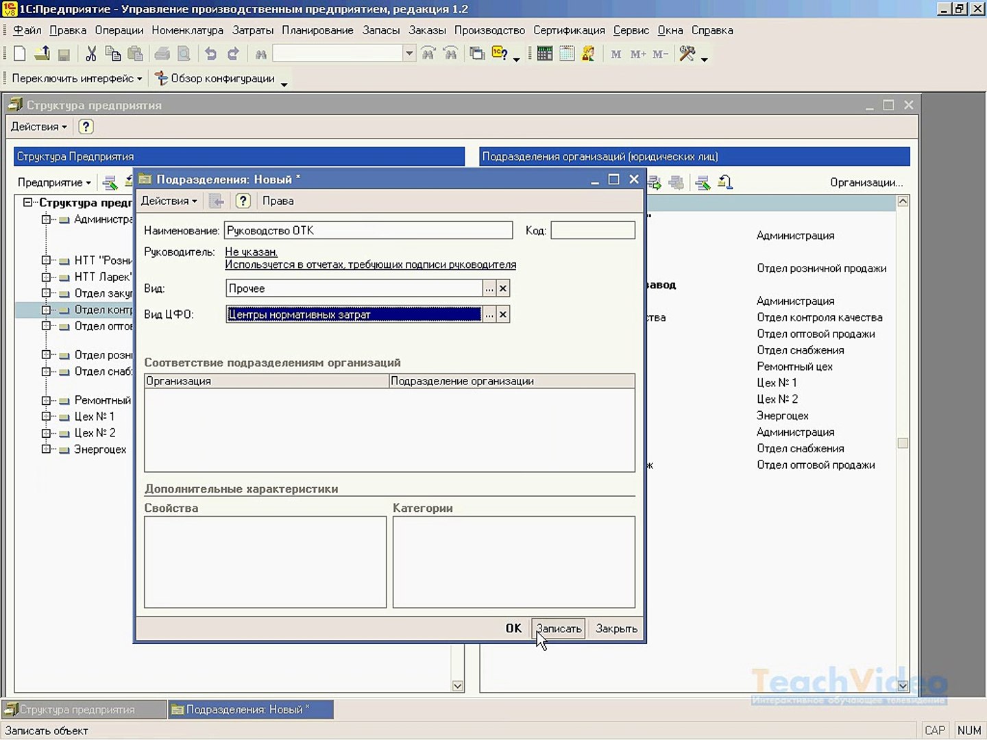Clear the Вид field with X button
987x740 pixels.
click(x=503, y=288)
